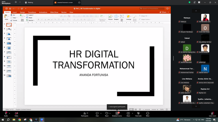
Task: Toggle Video camera on or off
Action: point(16,114)
